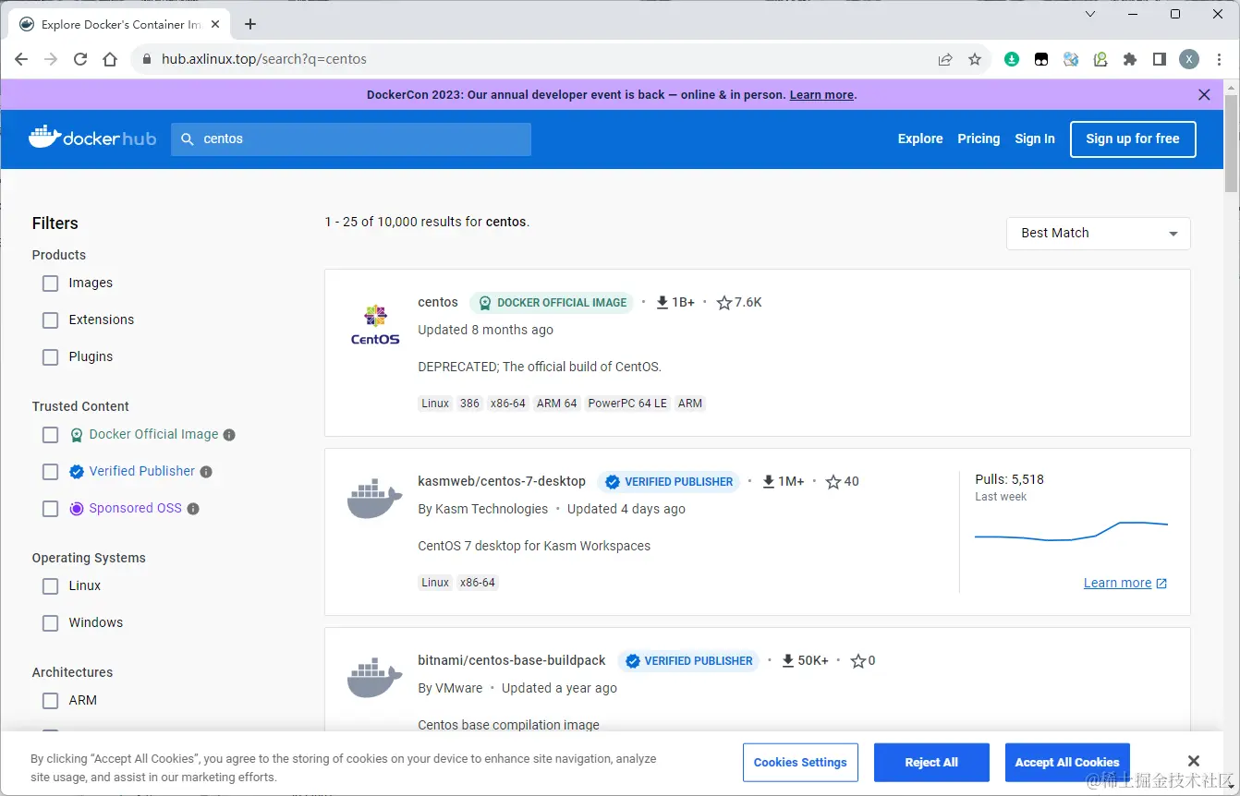Click the DOCKER OFFICIAL IMAGE badge
Image resolution: width=1240 pixels, height=796 pixels.
tap(552, 303)
